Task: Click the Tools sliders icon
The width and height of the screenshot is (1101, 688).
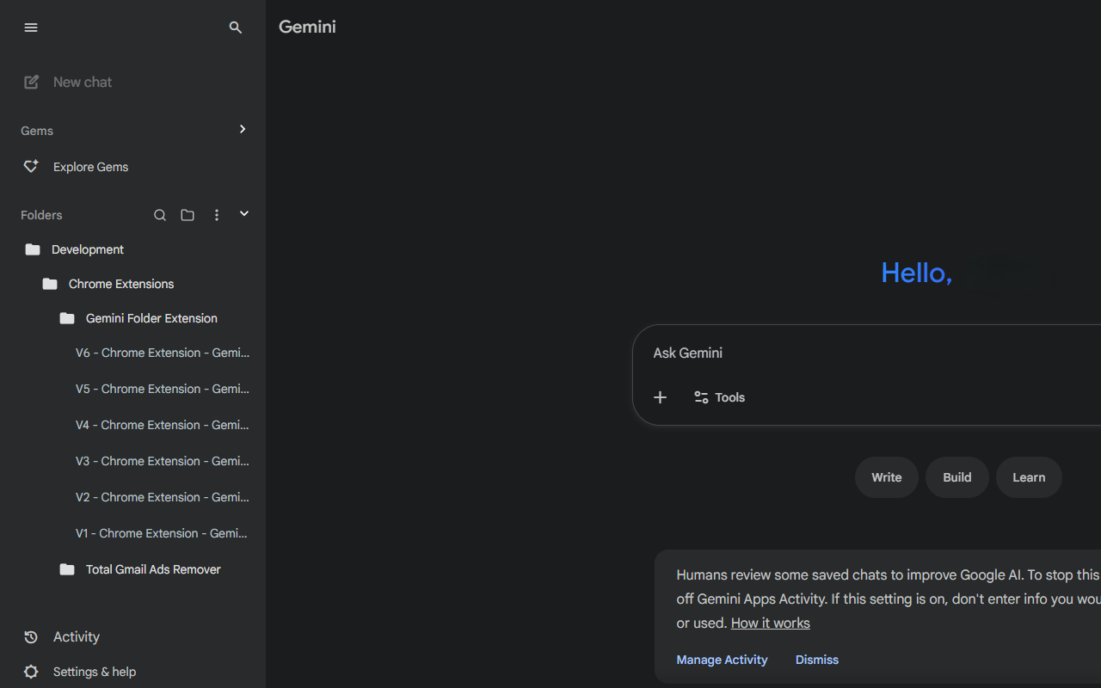Action: click(x=701, y=397)
